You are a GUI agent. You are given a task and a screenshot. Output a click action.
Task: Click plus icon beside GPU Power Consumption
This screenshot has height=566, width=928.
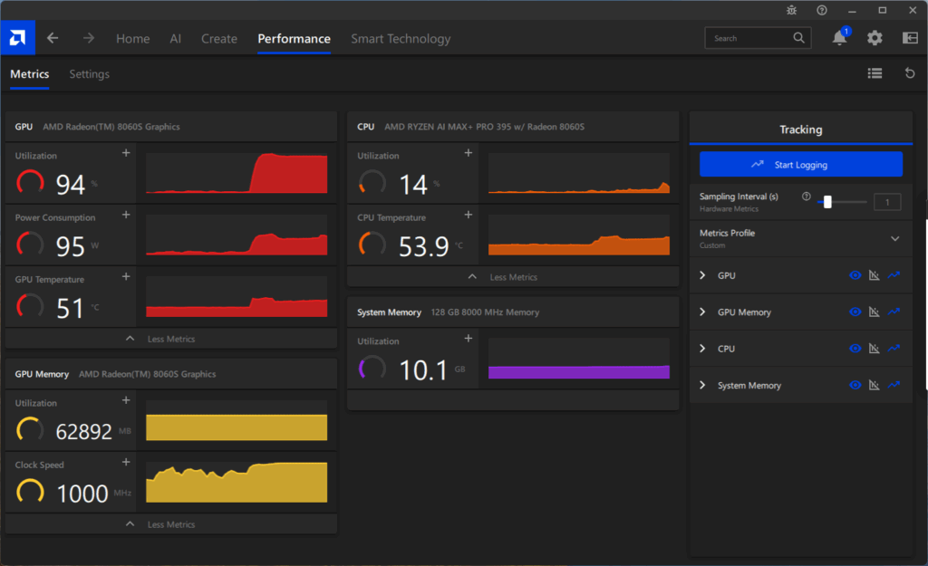point(126,216)
